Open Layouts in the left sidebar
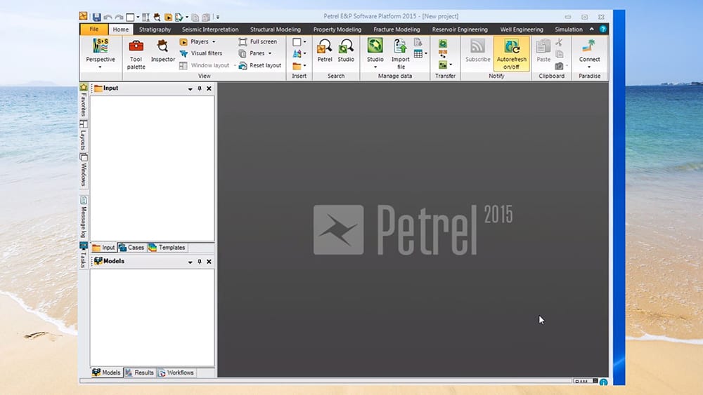Image resolution: width=703 pixels, height=395 pixels. click(84, 135)
